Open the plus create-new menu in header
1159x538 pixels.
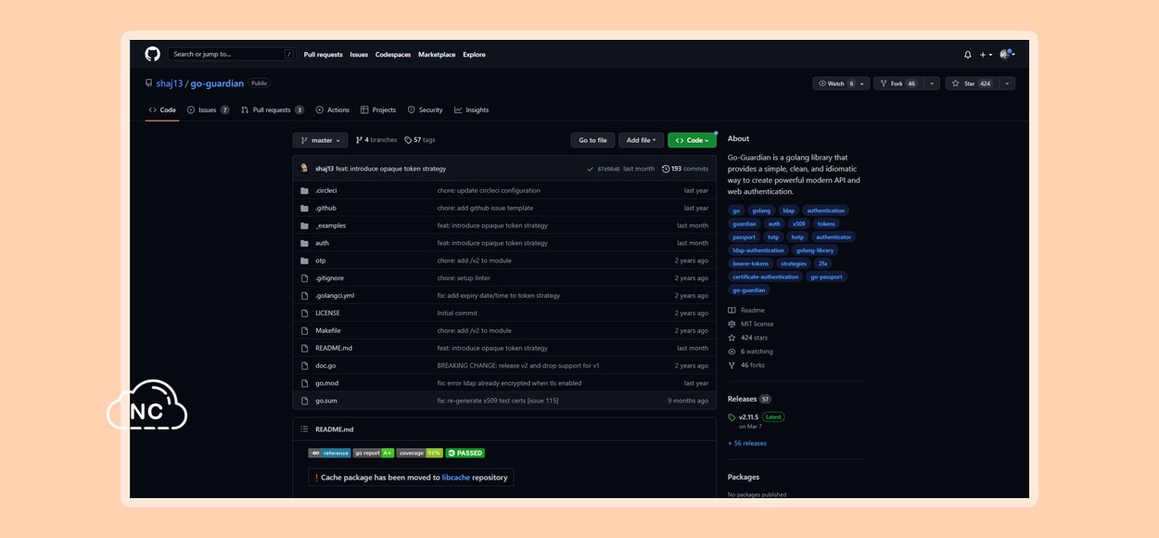pyautogui.click(x=987, y=55)
